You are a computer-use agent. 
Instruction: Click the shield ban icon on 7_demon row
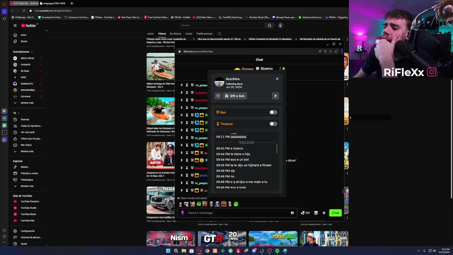[x=192, y=92]
